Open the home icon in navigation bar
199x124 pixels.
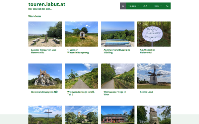tap(123, 6)
